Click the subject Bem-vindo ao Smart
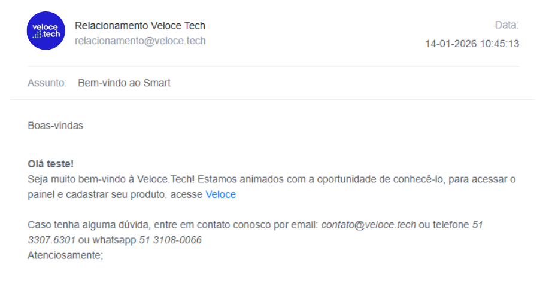 click(x=124, y=83)
